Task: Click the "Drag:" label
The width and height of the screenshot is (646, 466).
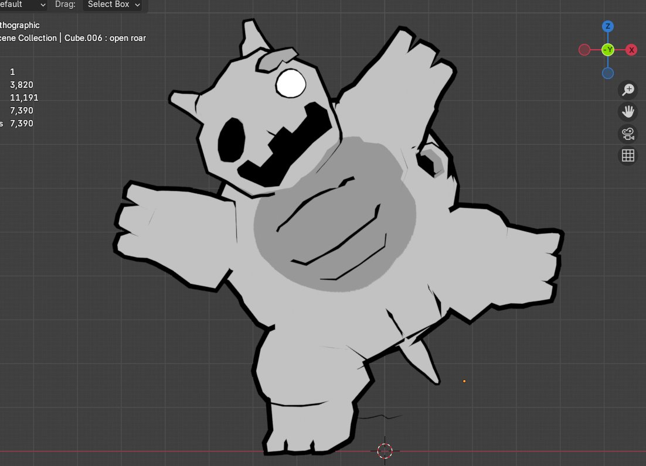Action: tap(65, 5)
